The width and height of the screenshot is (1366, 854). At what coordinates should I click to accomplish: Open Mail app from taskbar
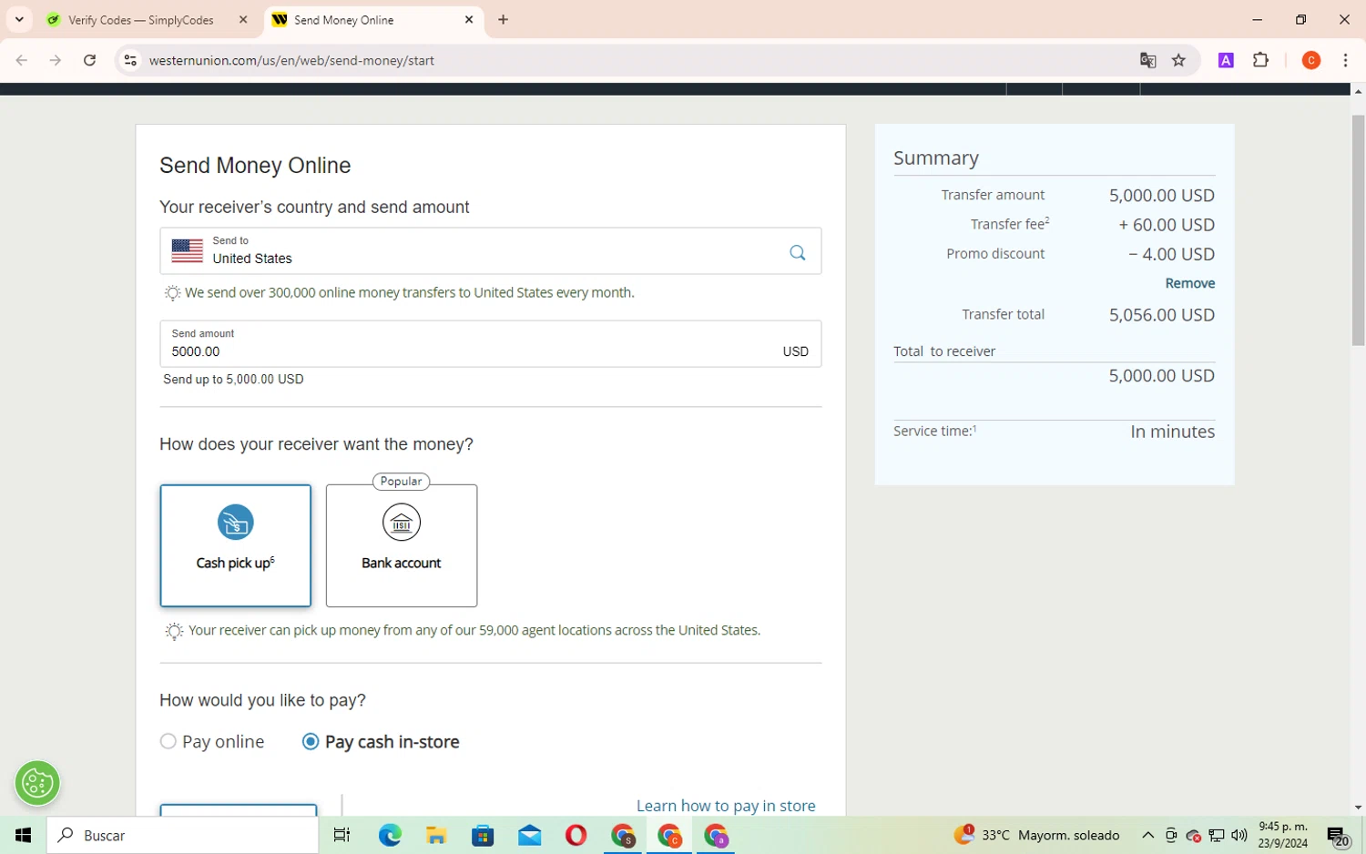tap(529, 835)
